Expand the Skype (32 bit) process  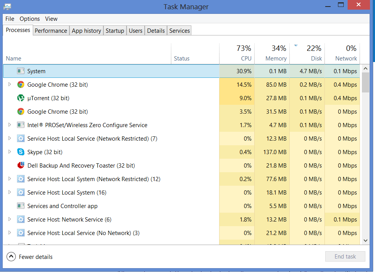(x=10, y=152)
